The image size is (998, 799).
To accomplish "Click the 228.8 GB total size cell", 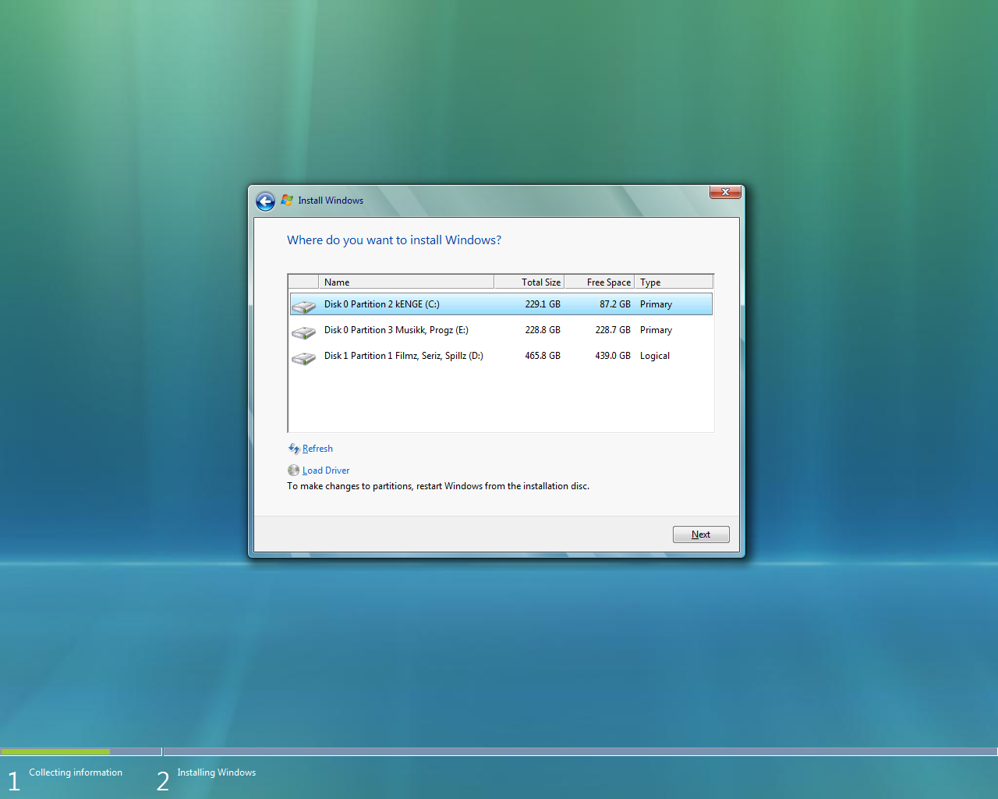I will (543, 330).
